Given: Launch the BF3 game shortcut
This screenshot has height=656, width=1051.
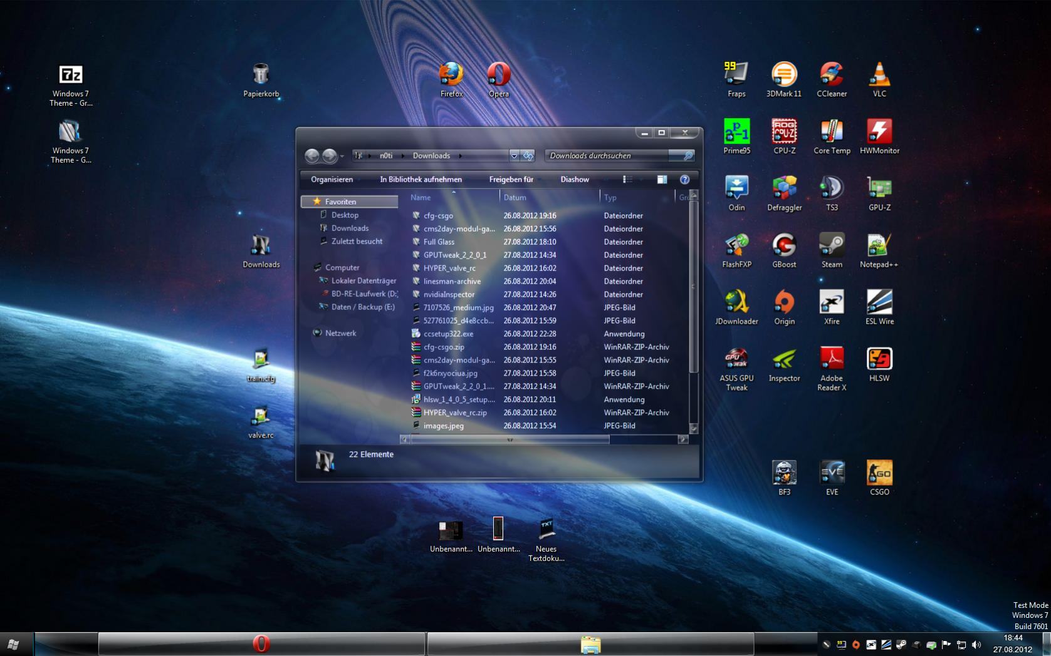Looking at the screenshot, I should click(x=784, y=478).
